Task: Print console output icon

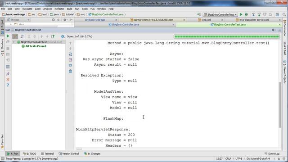Action: tap(70, 65)
